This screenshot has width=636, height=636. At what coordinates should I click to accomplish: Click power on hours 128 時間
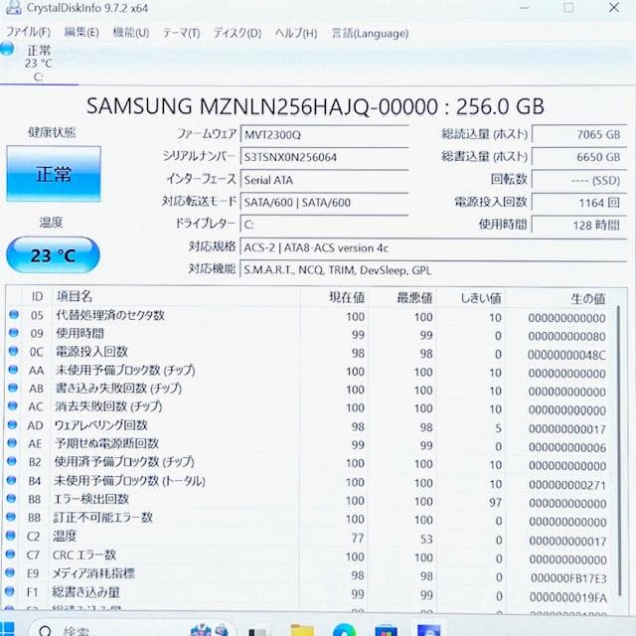point(578,225)
